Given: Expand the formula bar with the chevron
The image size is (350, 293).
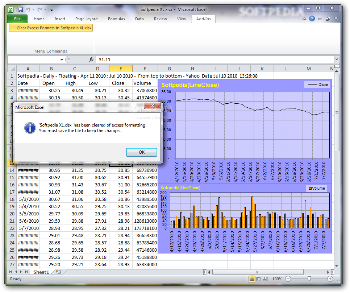Looking at the screenshot, I should click(337, 59).
